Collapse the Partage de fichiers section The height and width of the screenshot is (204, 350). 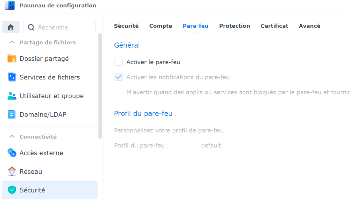pyautogui.click(x=12, y=42)
